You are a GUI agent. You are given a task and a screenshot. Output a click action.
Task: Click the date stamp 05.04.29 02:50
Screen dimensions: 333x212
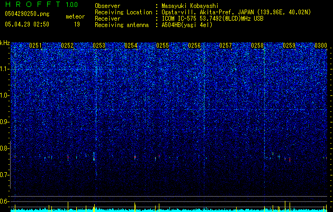[27, 24]
